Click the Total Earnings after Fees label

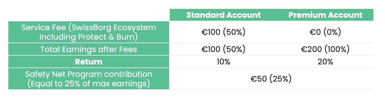click(x=89, y=49)
